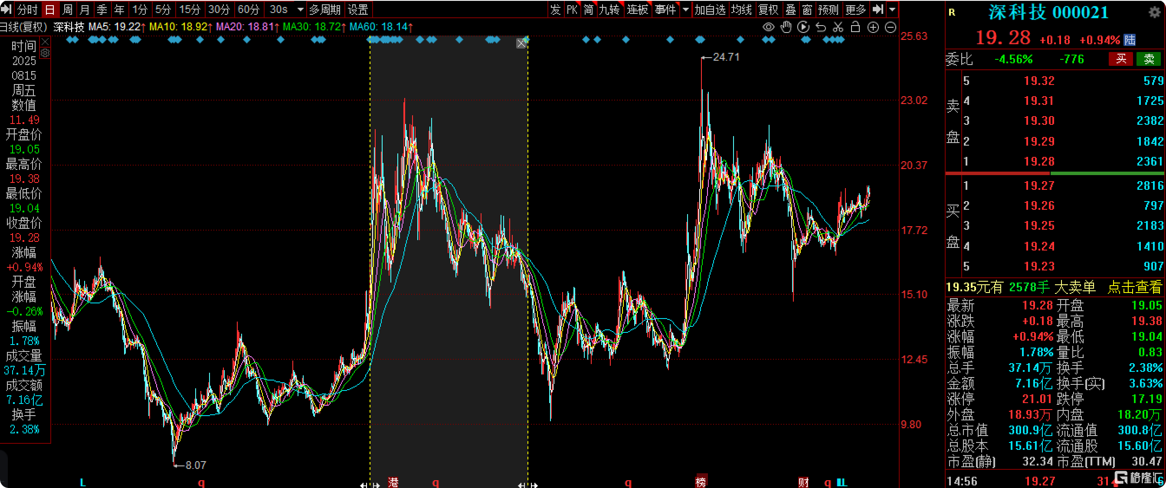Switch to 60分 chart period
The height and width of the screenshot is (488, 1166).
(x=249, y=9)
